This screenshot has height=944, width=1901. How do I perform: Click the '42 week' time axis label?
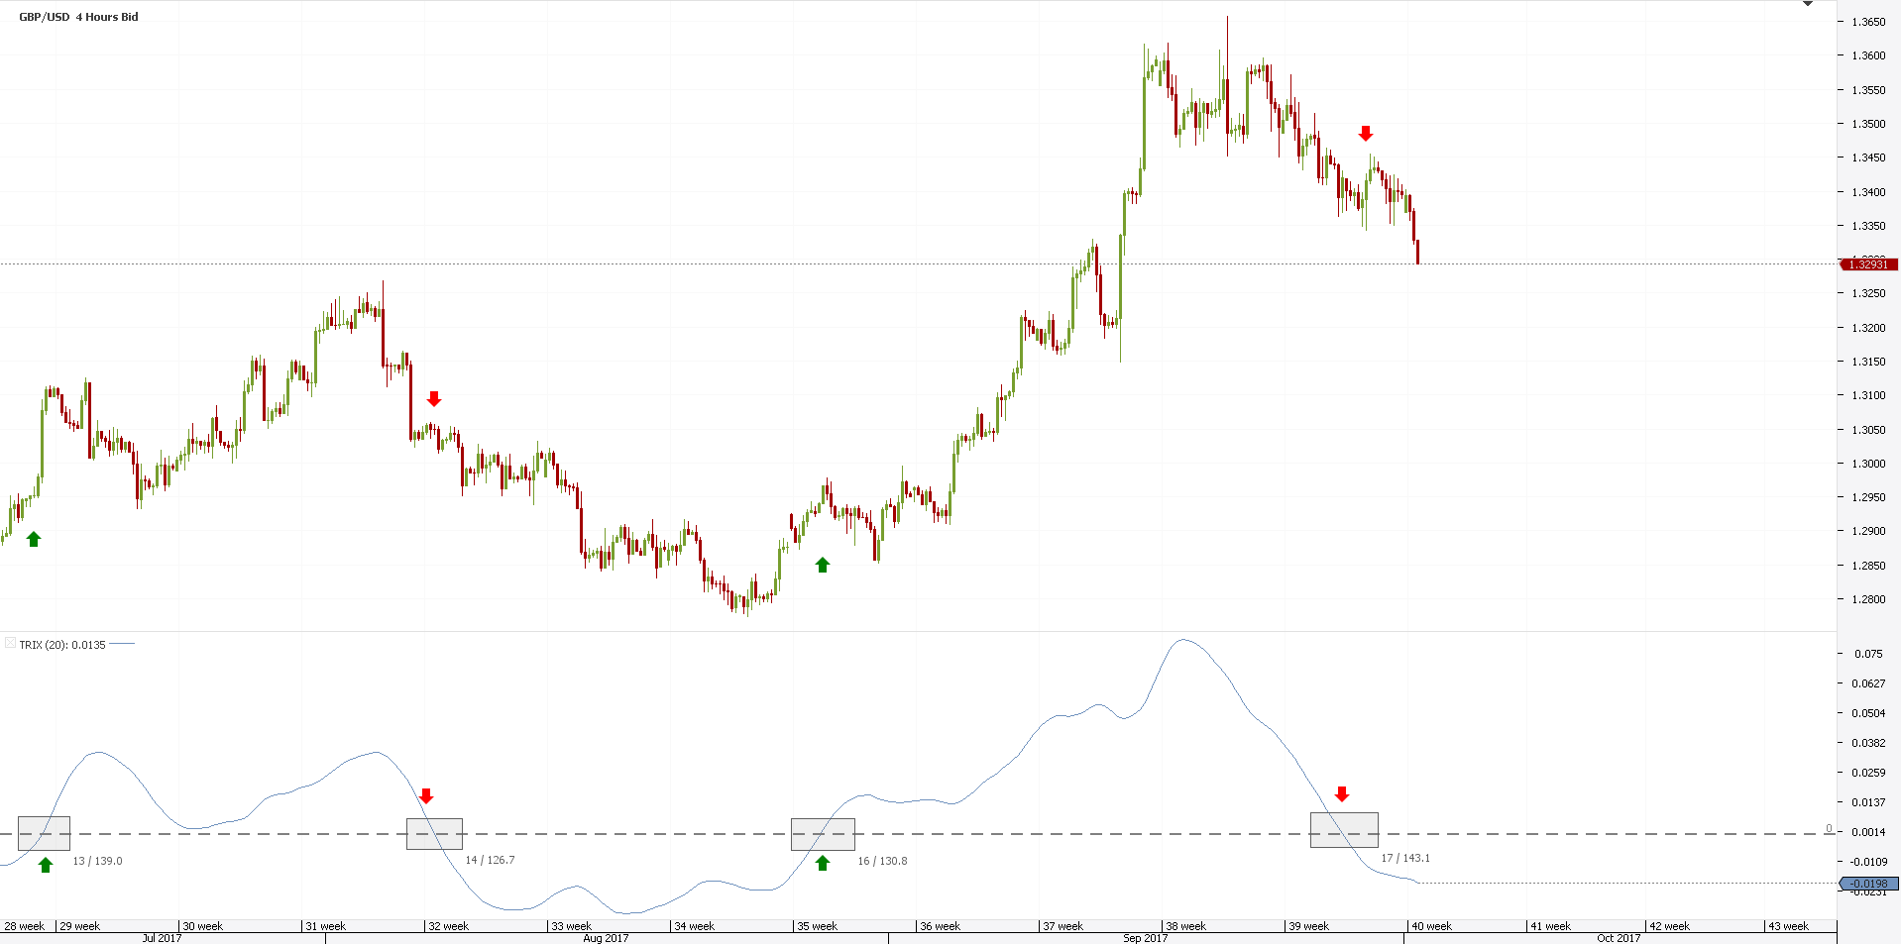(x=1669, y=926)
